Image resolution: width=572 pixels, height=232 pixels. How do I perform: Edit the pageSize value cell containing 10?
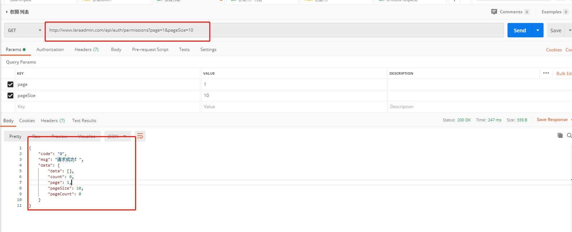pos(294,96)
